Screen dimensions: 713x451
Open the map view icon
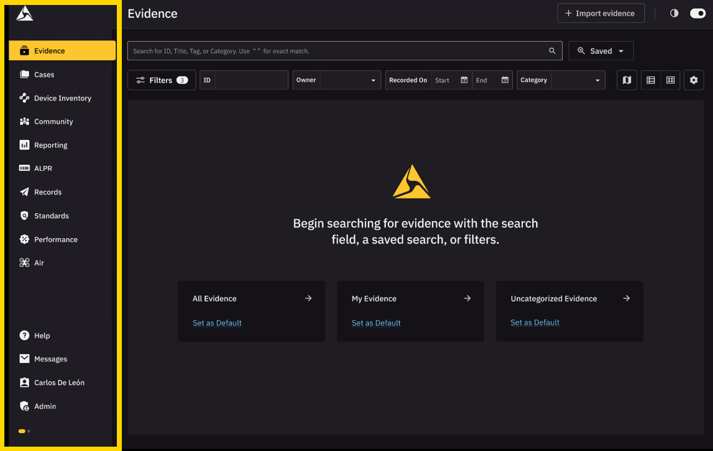(627, 80)
